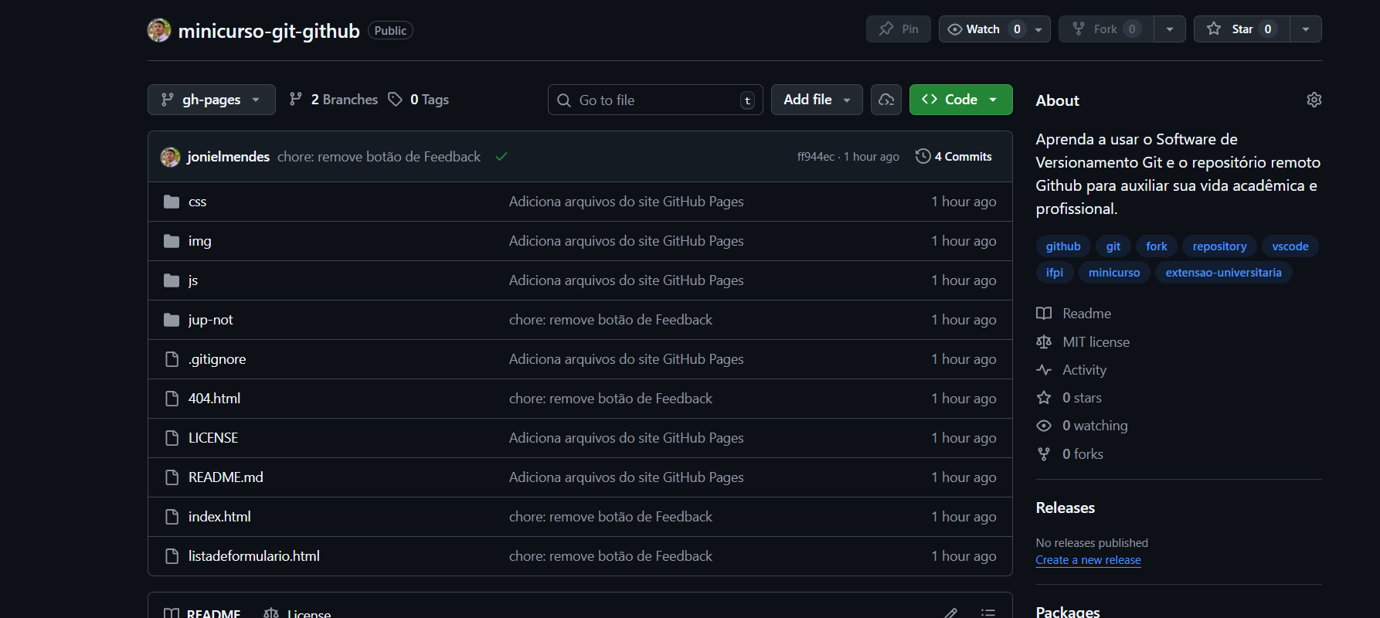Open the README outline list icon

click(x=987, y=613)
